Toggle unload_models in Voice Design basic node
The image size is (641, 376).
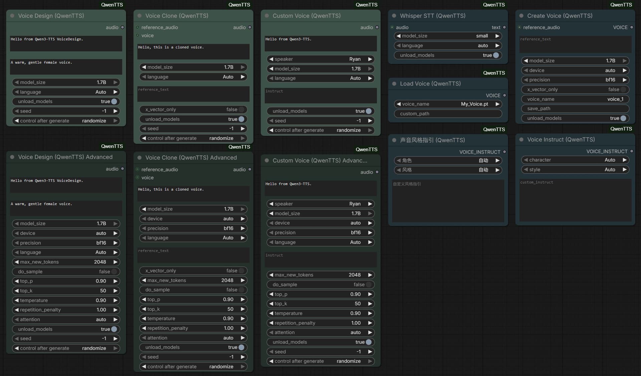point(66,101)
